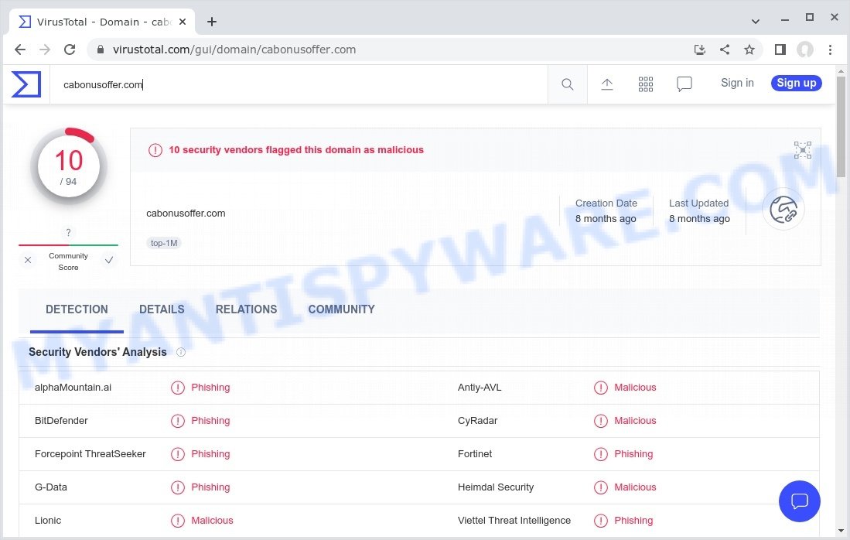Vote negative with the community X icon

tap(28, 260)
